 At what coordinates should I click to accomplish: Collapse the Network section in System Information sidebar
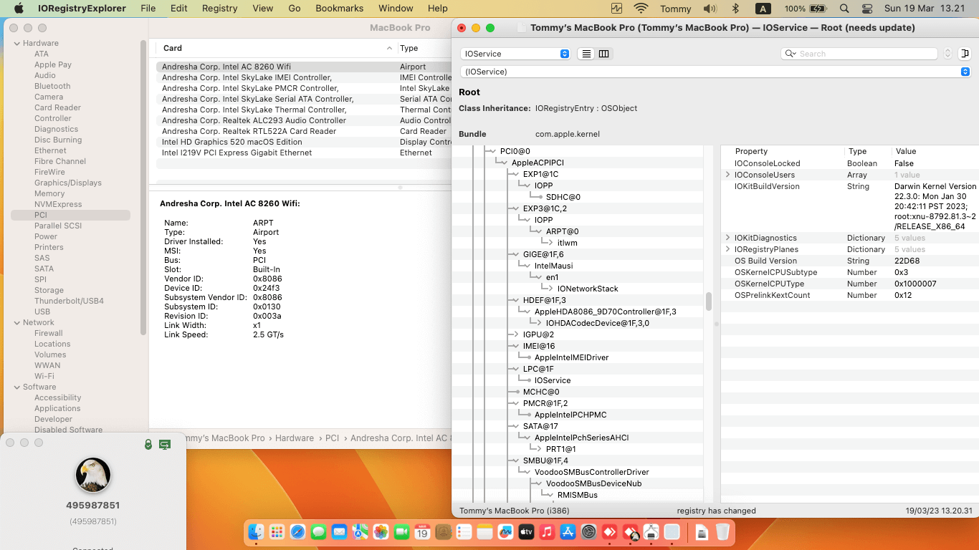click(17, 322)
